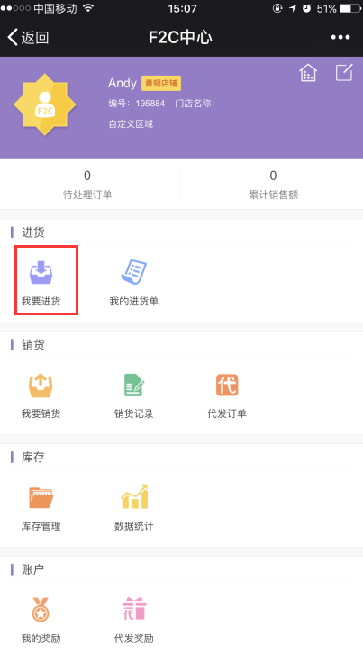Tap the edit profile pencil icon
This screenshot has width=363, height=654.
344,73
